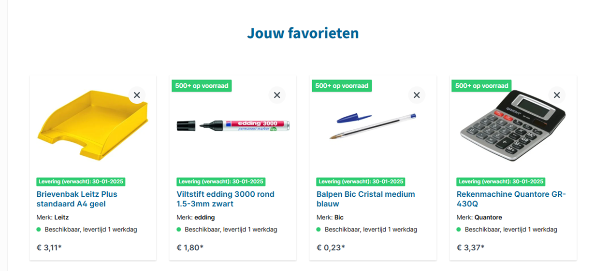This screenshot has height=271, width=594.
Task: Open Viltstift edding 3000 rond product link
Action: (225, 199)
